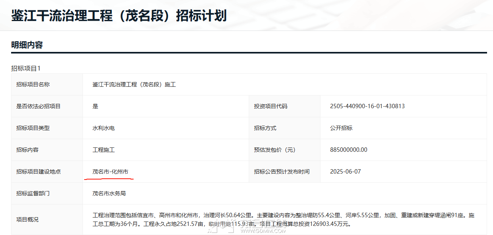Click the project name value ending in 施工
493x235 pixels.
pos(134,84)
